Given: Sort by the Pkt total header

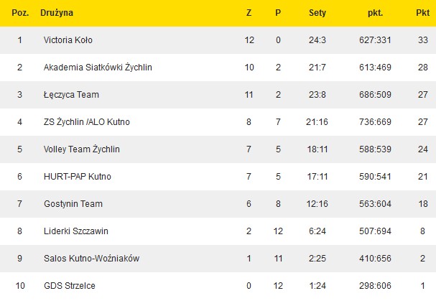Looking at the screenshot, I should point(422,13).
